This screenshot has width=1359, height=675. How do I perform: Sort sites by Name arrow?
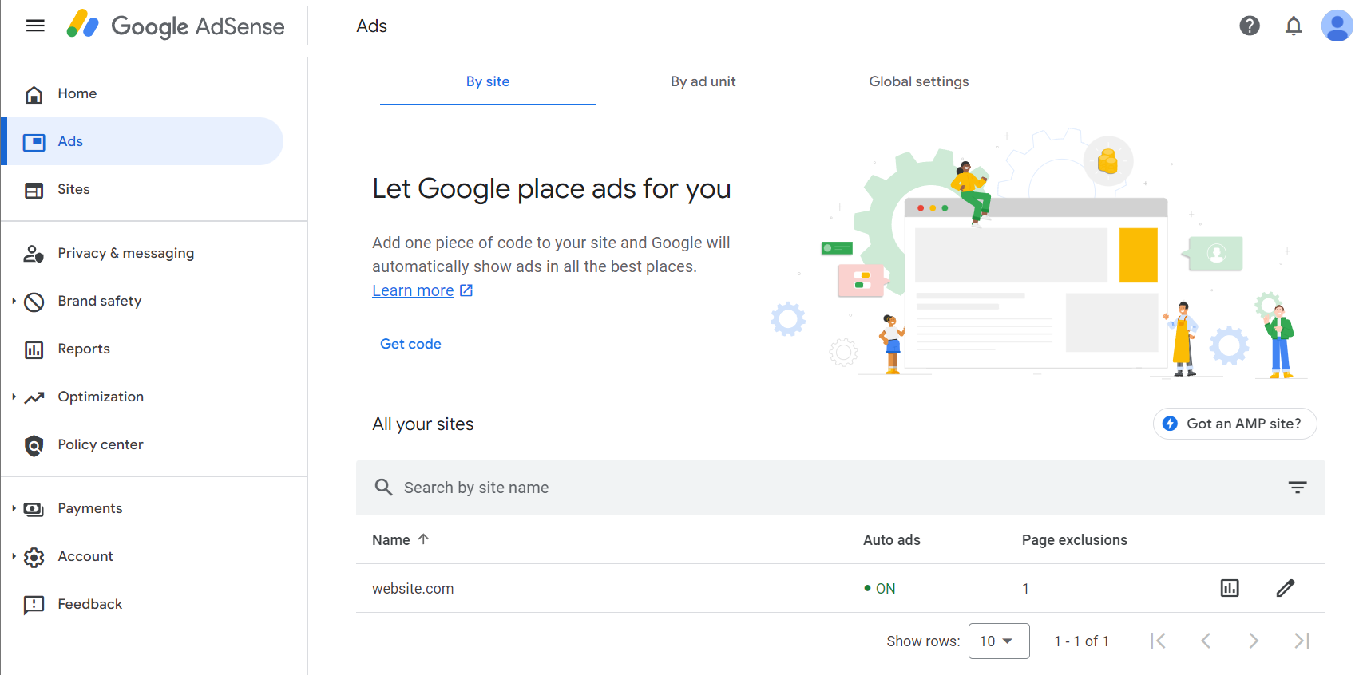423,539
